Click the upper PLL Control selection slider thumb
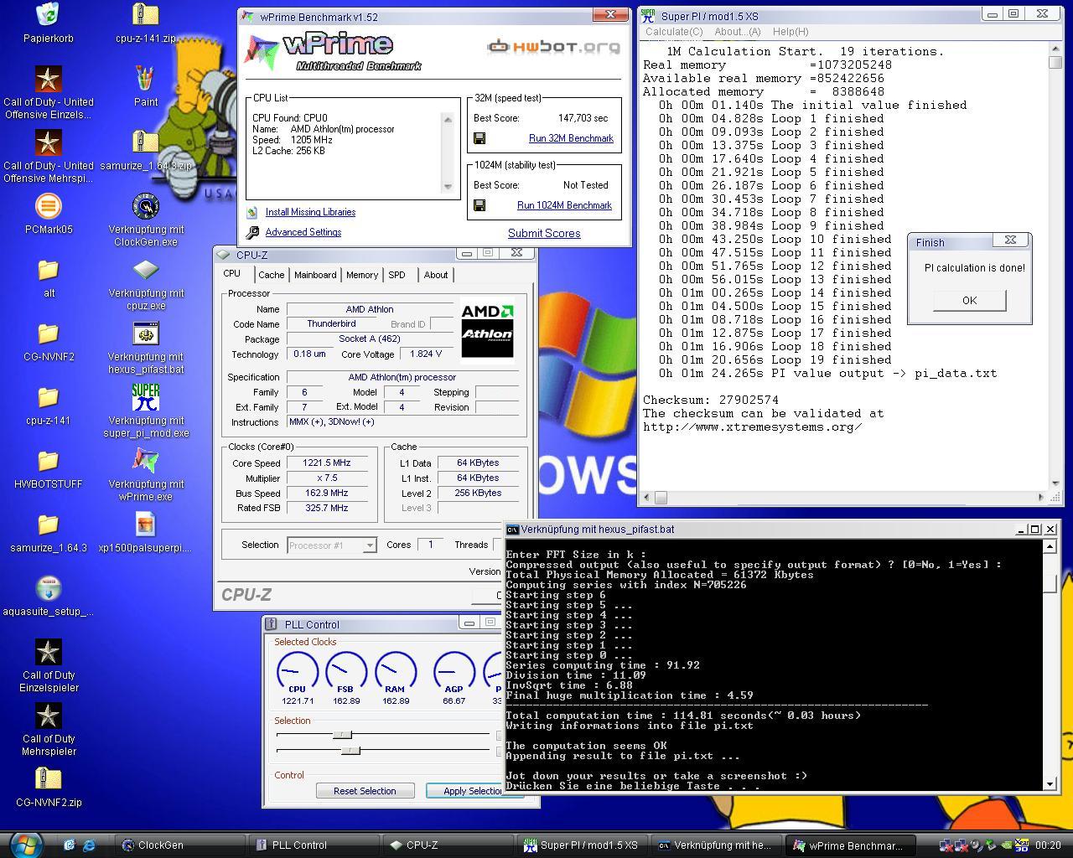This screenshot has width=1073, height=858. pyautogui.click(x=341, y=735)
